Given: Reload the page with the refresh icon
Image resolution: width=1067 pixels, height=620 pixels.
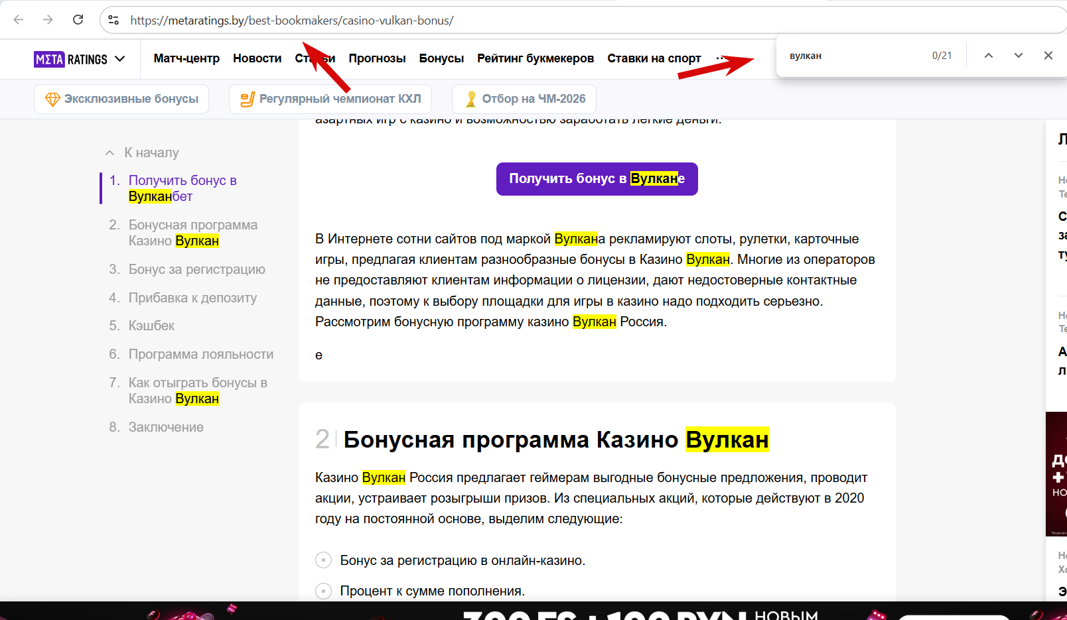Looking at the screenshot, I should pyautogui.click(x=78, y=20).
